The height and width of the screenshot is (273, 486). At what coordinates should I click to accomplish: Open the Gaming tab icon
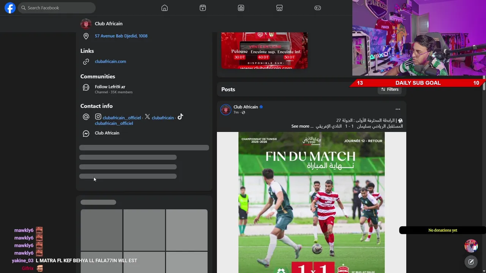(x=318, y=8)
